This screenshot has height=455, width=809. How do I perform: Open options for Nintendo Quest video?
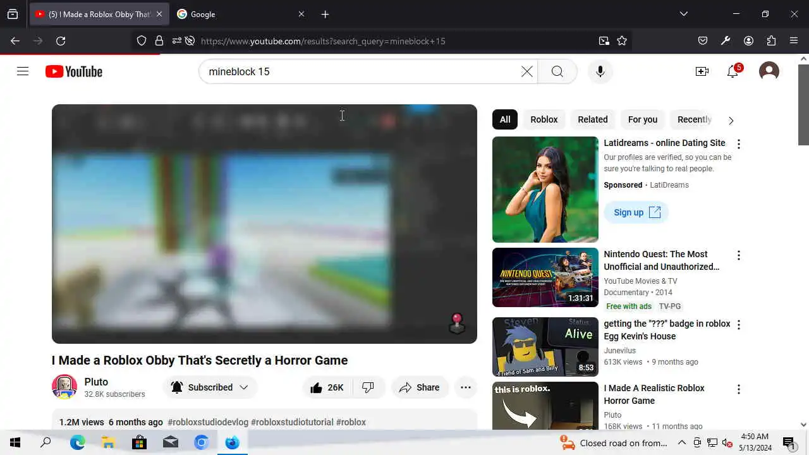click(x=738, y=255)
